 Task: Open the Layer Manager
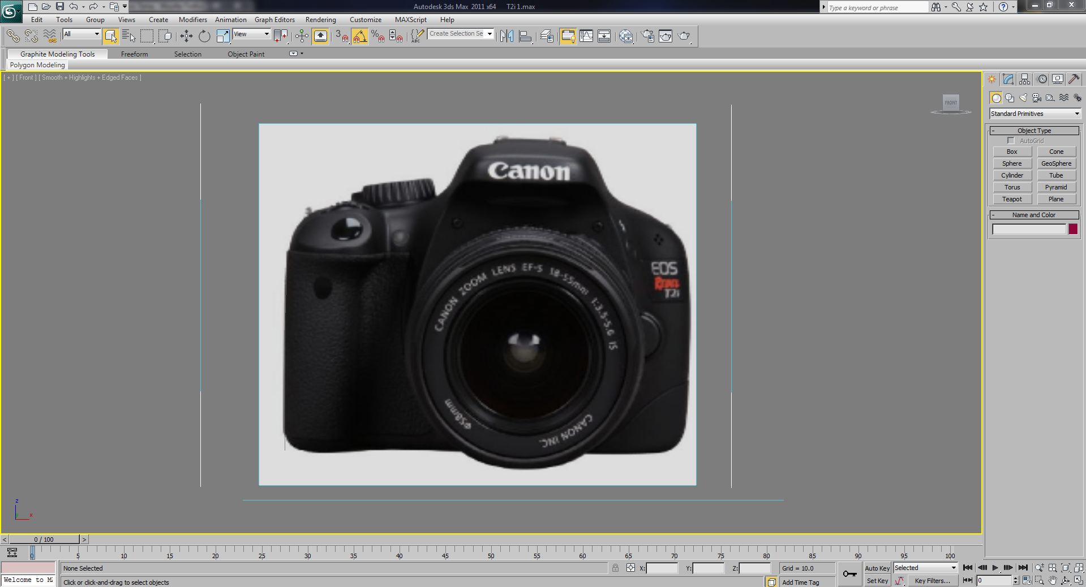click(x=547, y=36)
